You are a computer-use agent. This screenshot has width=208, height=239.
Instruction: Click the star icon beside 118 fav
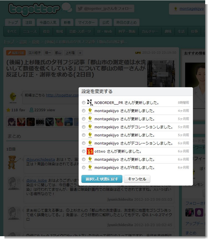click(x=8, y=110)
